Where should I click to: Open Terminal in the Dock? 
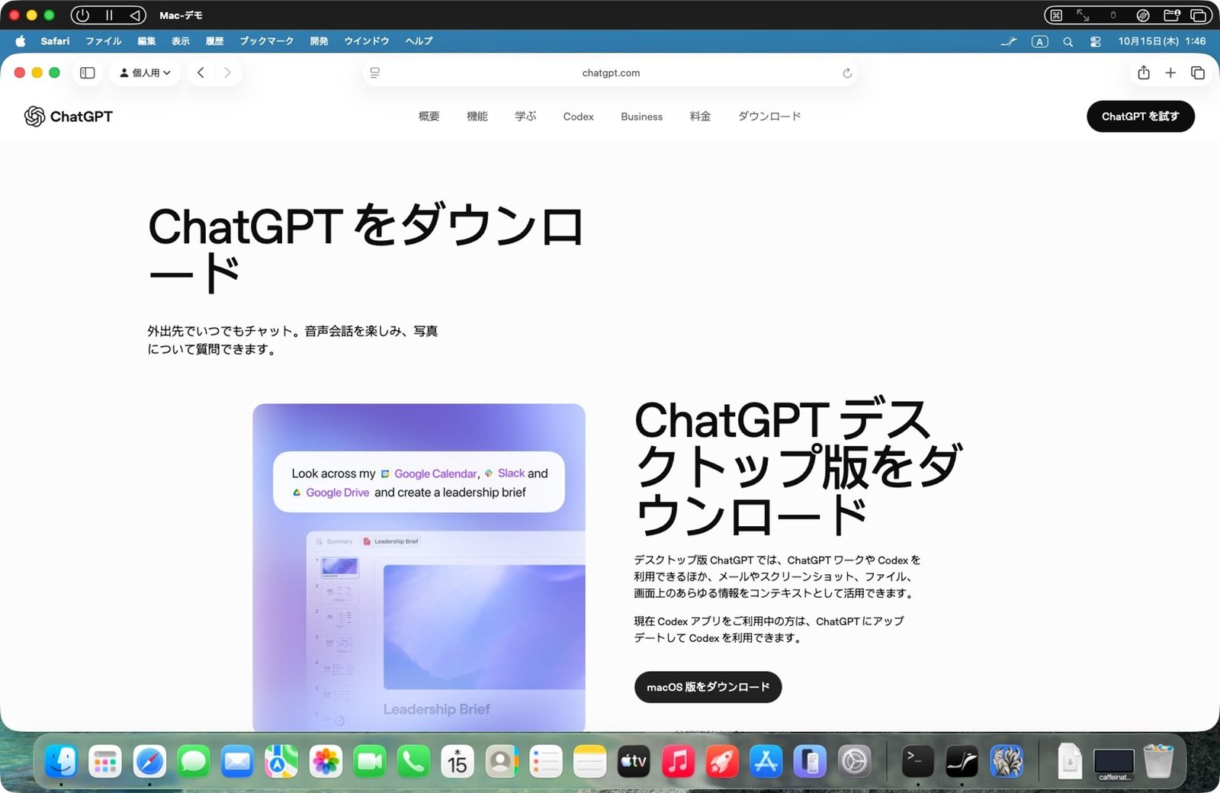[918, 761]
